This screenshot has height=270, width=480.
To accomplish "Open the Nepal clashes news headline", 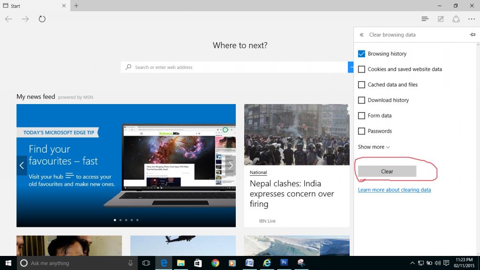I will tap(292, 194).
